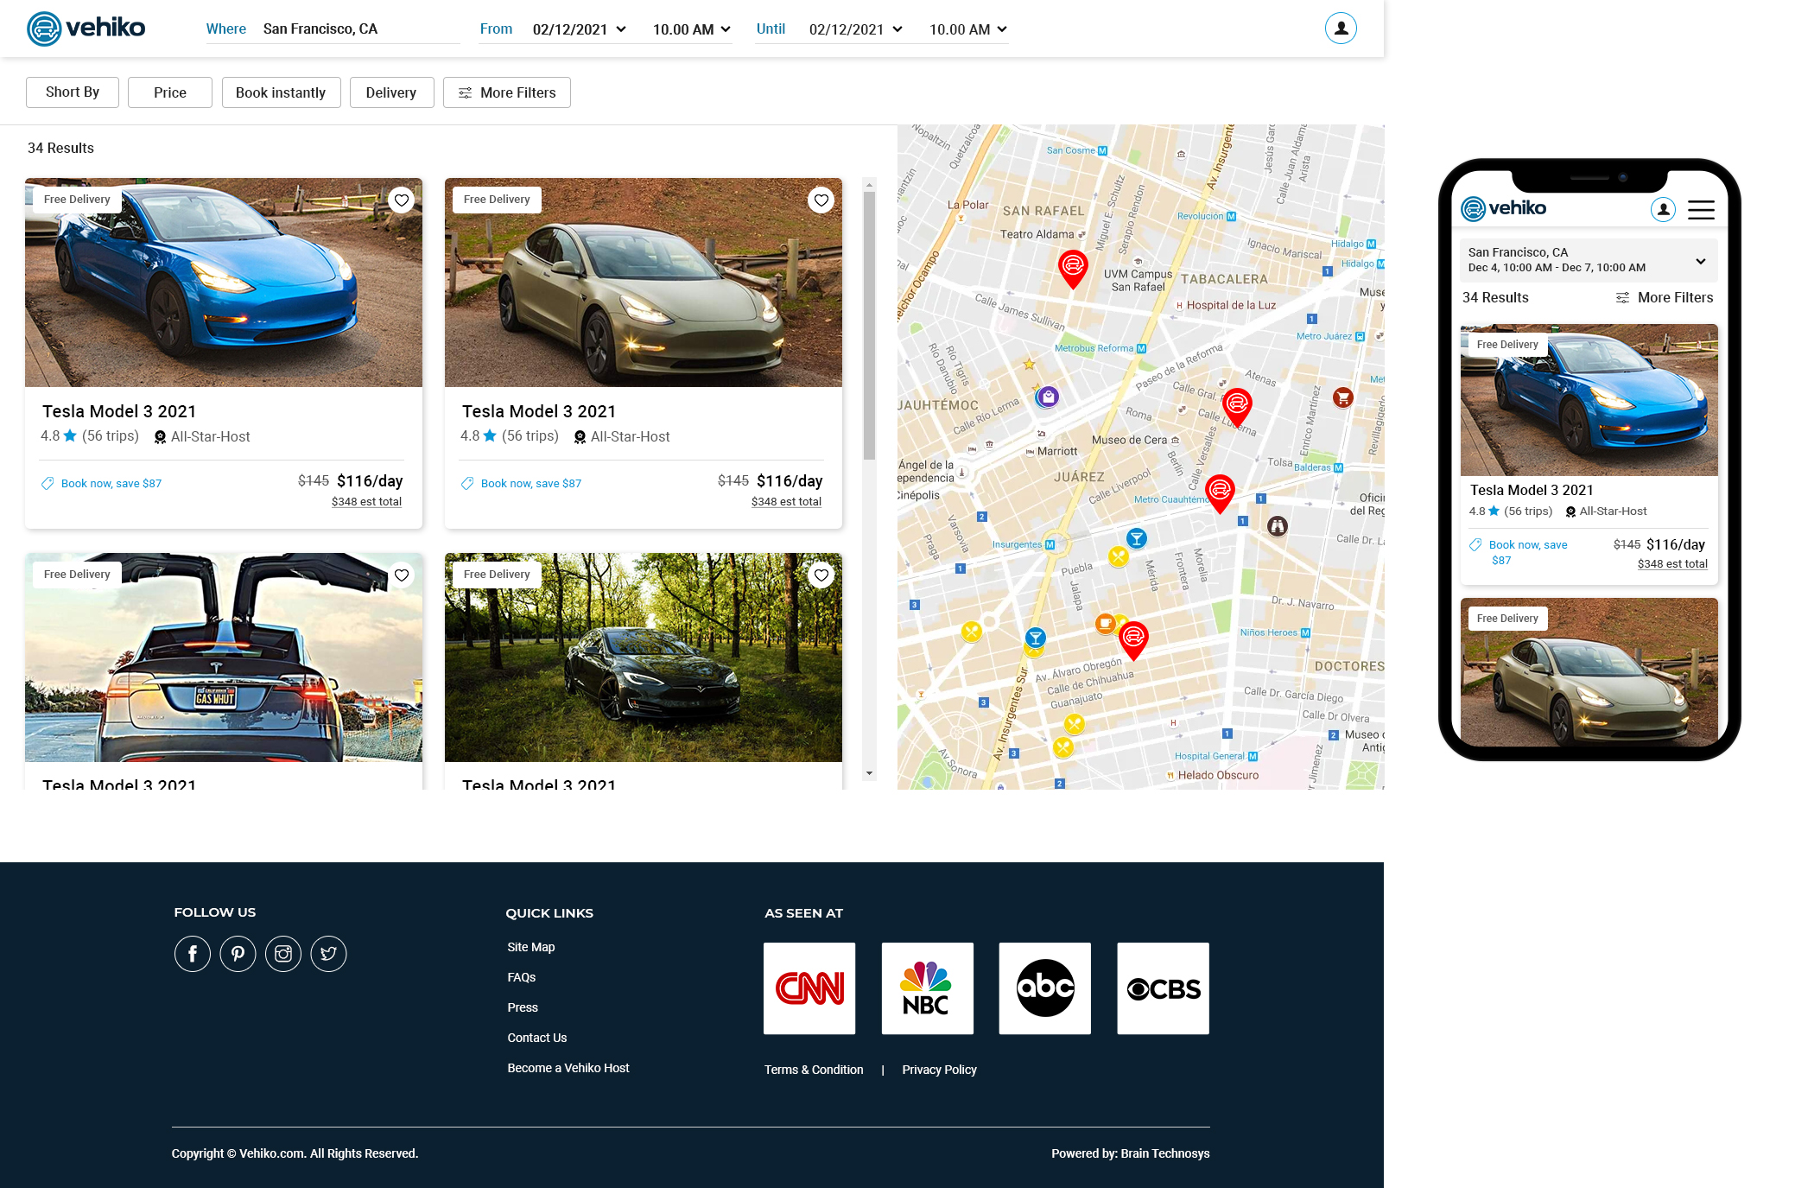The width and height of the screenshot is (1814, 1188).
Task: Click the Twitter bird icon
Action: pyautogui.click(x=328, y=954)
